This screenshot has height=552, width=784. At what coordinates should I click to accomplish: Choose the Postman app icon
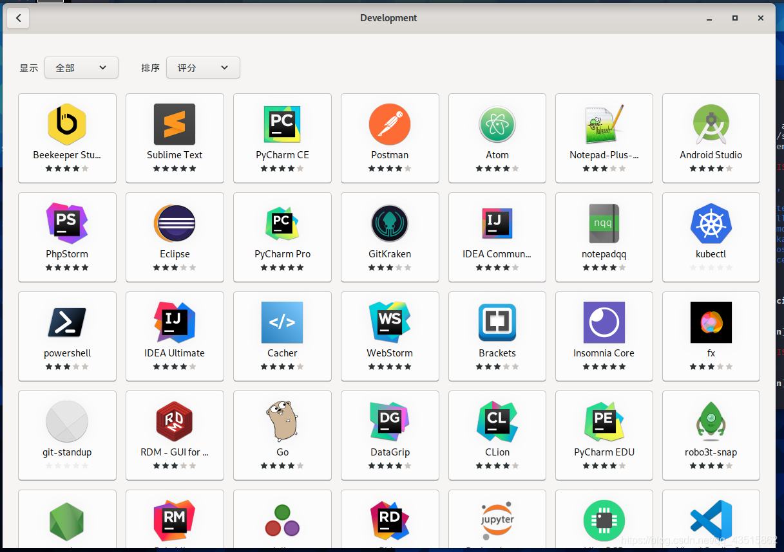click(390, 124)
